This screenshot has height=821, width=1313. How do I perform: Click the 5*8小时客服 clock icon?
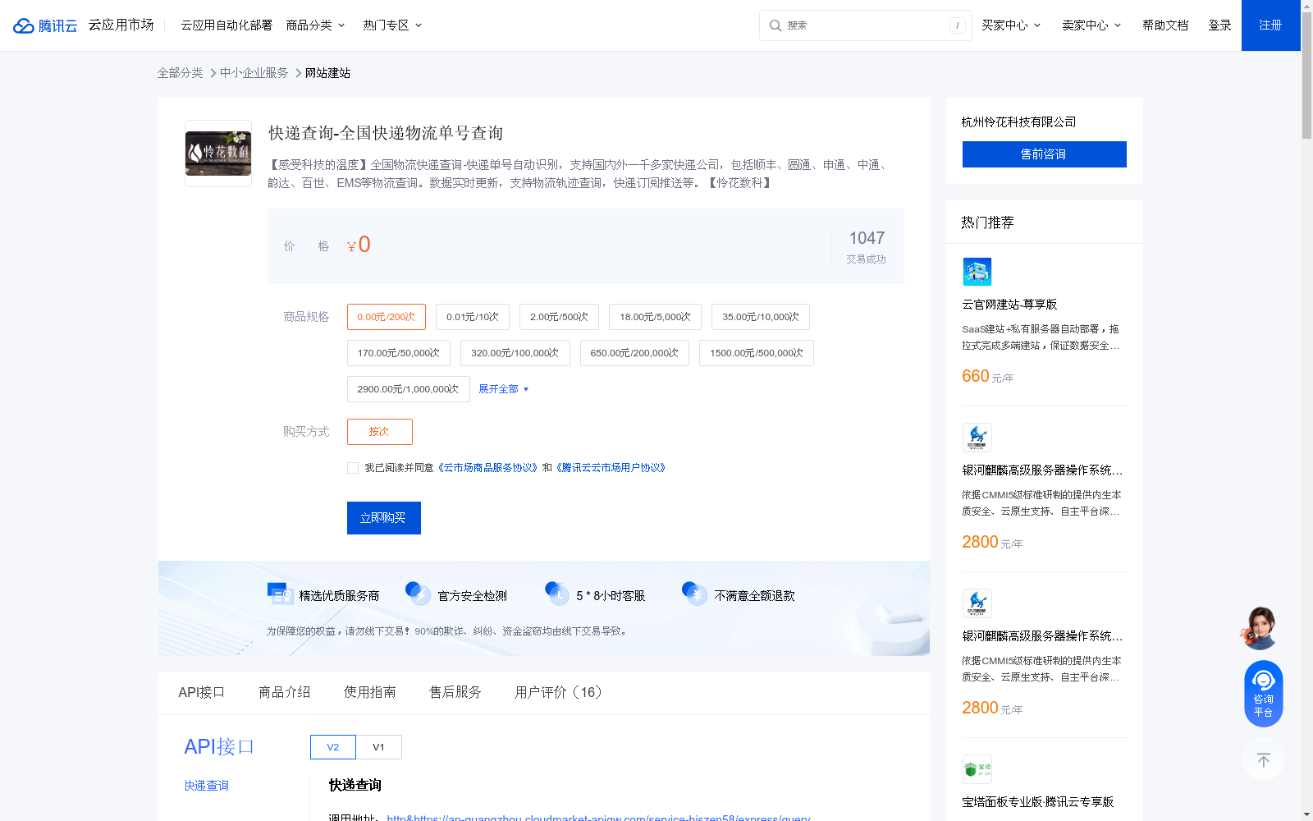click(x=557, y=593)
